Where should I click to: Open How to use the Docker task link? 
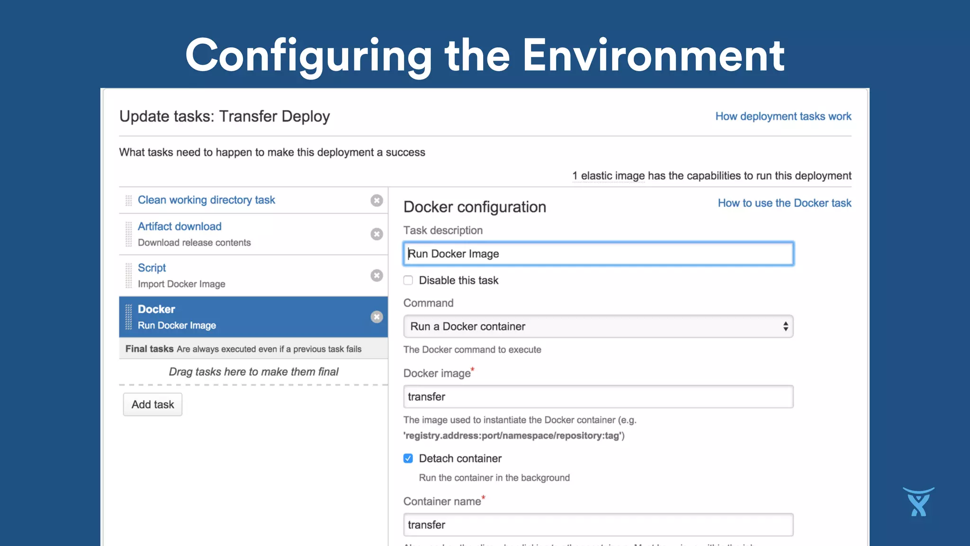[x=784, y=203]
